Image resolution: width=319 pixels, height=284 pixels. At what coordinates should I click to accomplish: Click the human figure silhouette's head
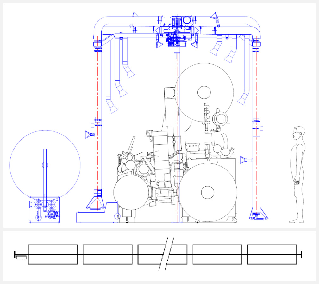298,133
